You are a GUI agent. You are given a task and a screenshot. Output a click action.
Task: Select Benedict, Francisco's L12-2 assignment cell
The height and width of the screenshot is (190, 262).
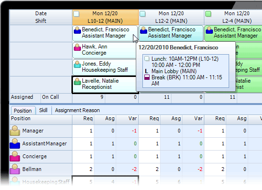[x=171, y=33]
